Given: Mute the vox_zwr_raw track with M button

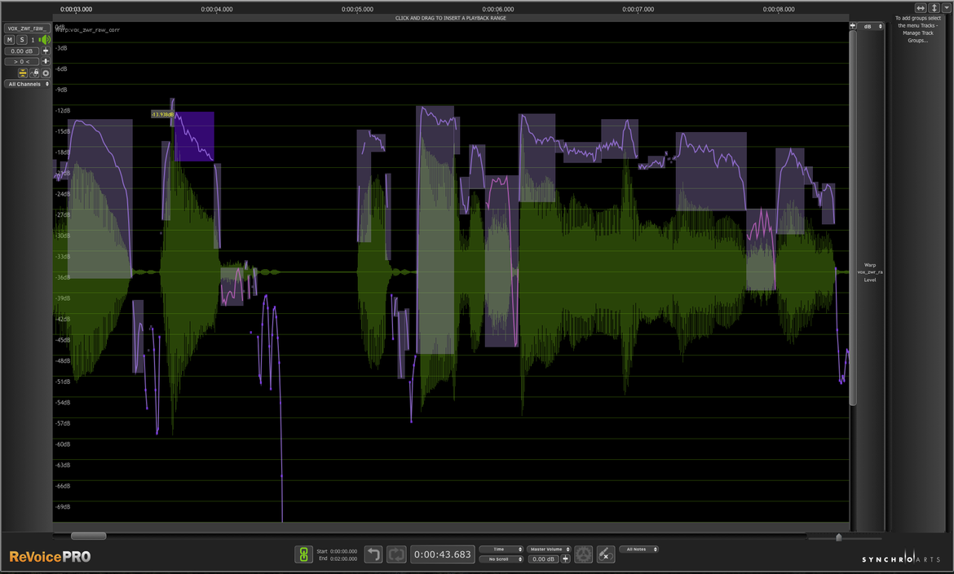Looking at the screenshot, I should (x=9, y=40).
